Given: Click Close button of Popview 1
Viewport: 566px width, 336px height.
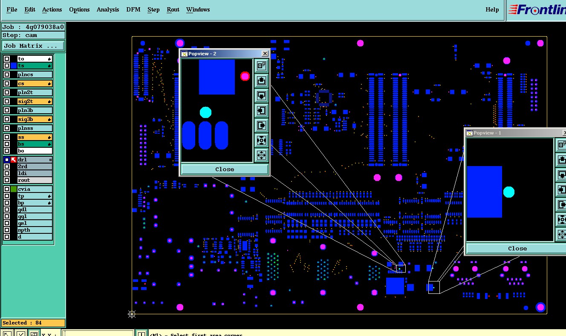Looking at the screenshot, I should [517, 248].
